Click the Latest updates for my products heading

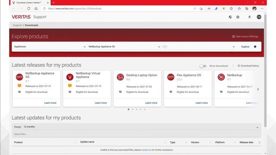(x=46, y=118)
